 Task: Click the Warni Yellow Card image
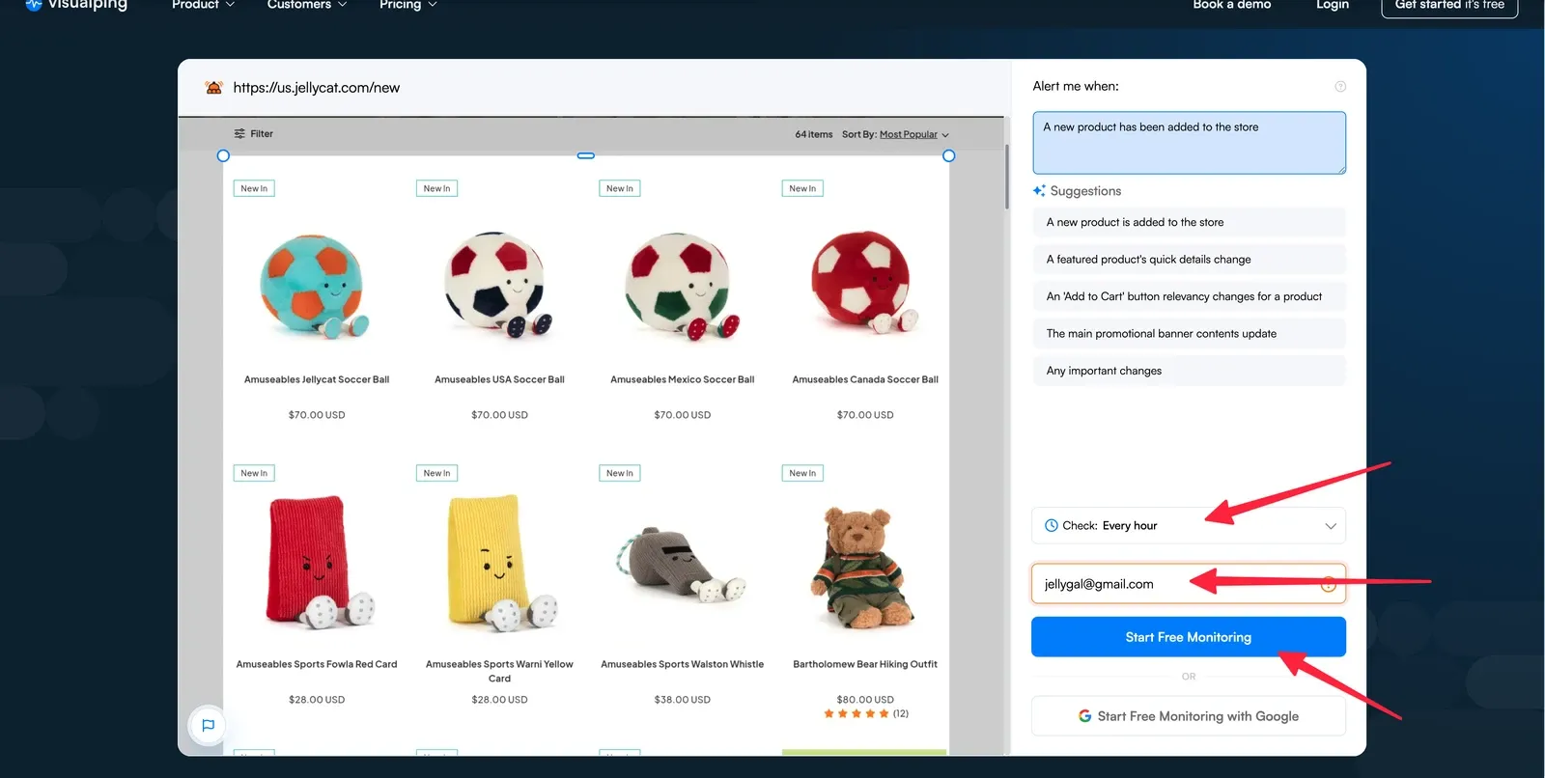500,562
